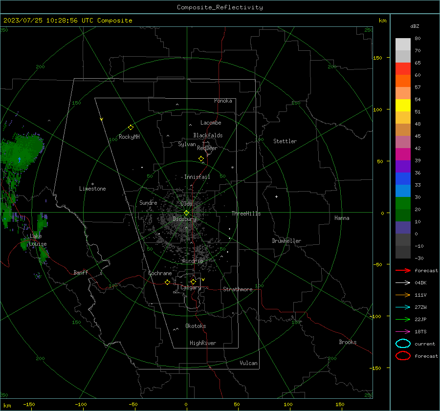This screenshot has width=440, height=411.
Task: Click the yellow diamond marker below RedDeer
Action: click(x=201, y=159)
